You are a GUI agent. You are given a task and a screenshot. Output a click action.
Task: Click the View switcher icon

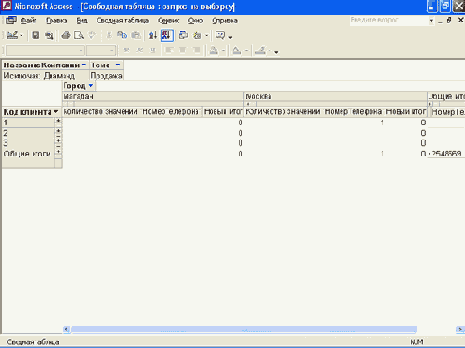12,36
